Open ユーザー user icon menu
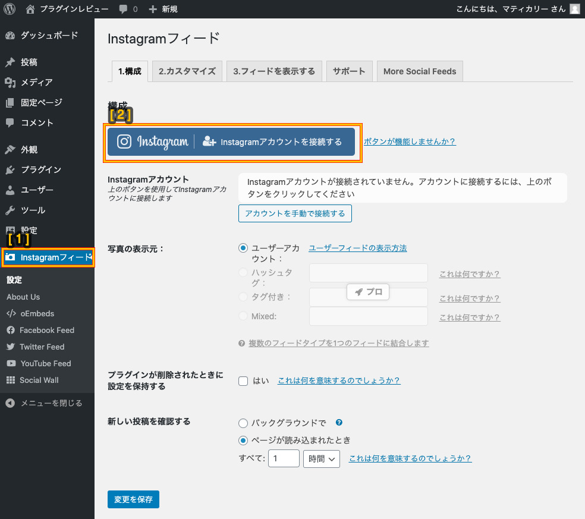The image size is (585, 519). click(11, 190)
